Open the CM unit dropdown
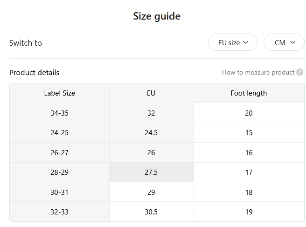 click(284, 42)
